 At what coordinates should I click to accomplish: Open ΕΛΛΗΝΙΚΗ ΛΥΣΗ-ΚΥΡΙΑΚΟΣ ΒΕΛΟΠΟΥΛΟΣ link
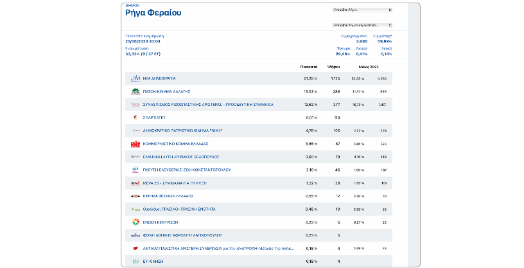point(181,157)
